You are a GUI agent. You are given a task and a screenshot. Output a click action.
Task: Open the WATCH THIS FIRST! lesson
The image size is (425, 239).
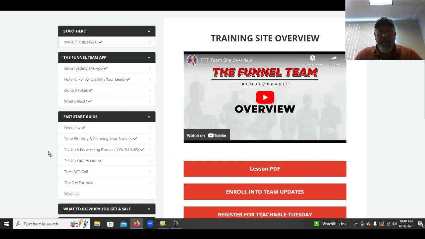click(107, 42)
